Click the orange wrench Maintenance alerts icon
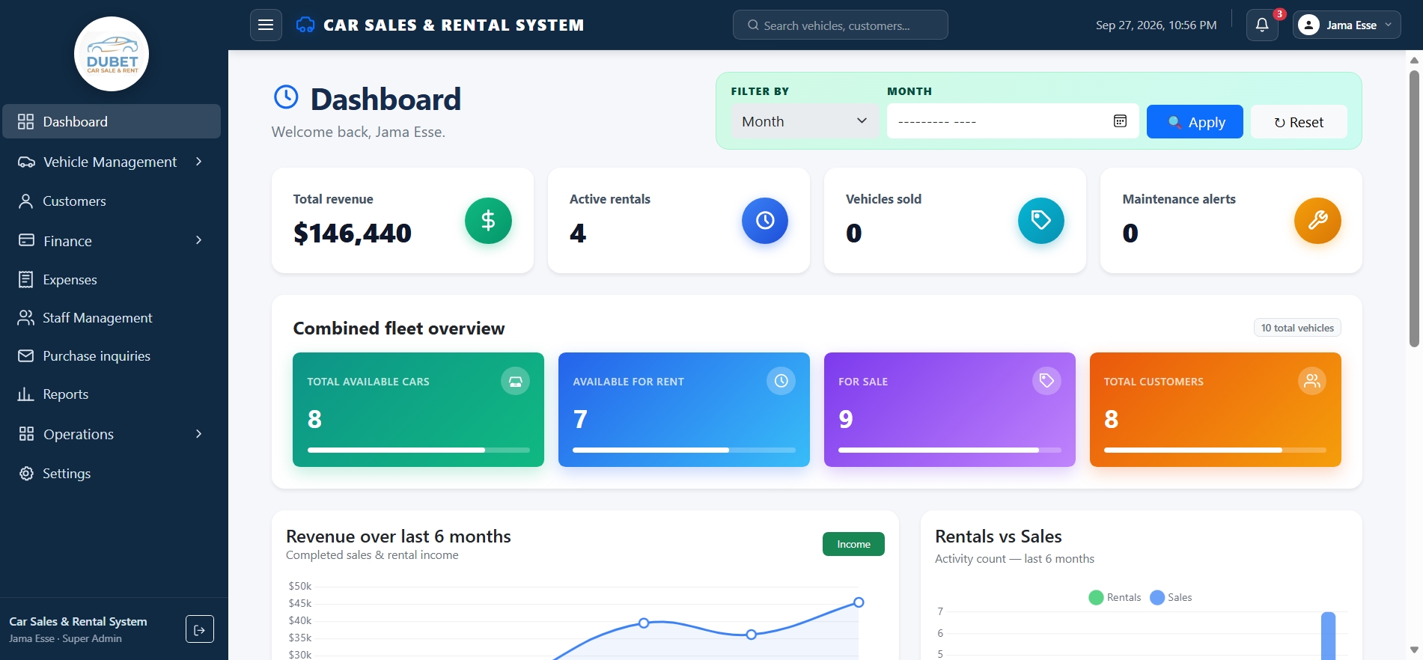This screenshot has height=660, width=1423. (1317, 221)
